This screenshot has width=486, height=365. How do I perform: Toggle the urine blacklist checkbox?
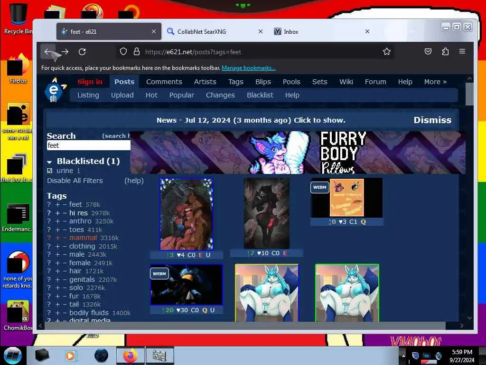(x=49, y=171)
